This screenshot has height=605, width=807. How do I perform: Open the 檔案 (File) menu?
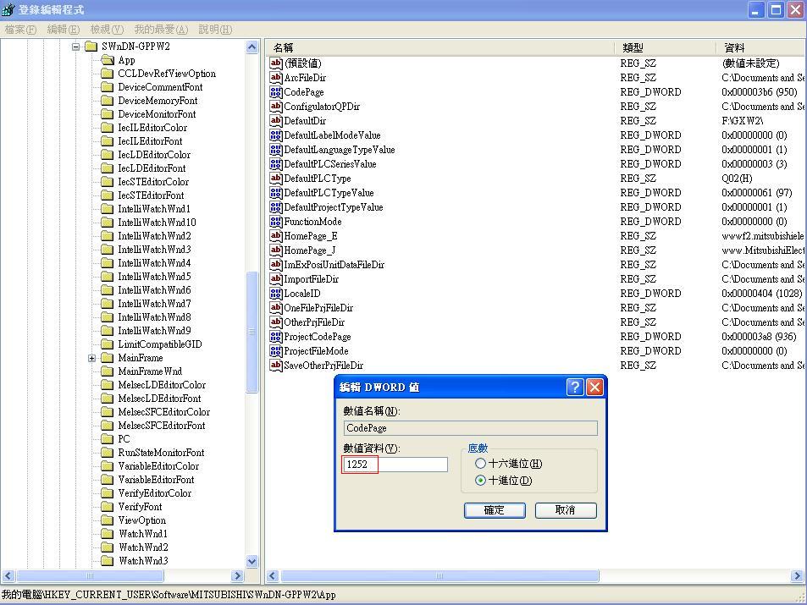[x=20, y=30]
